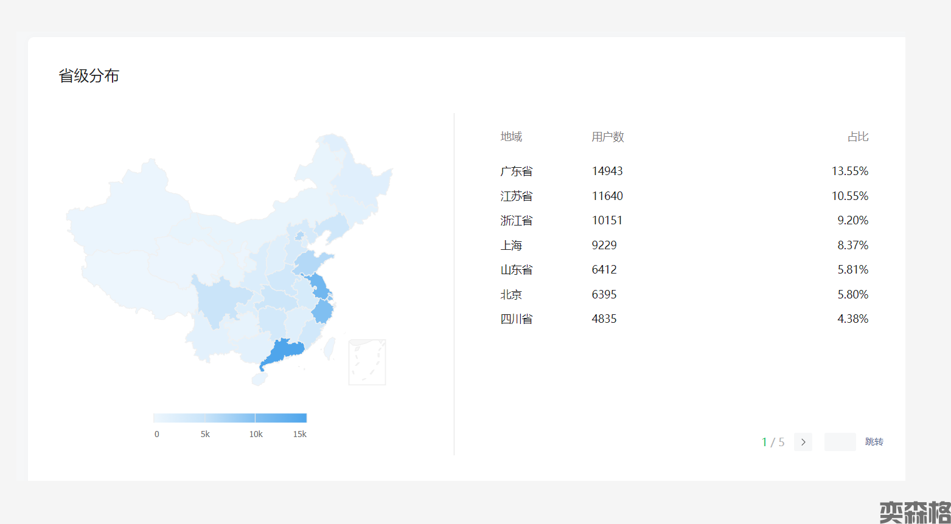
Task: Click Zhejiang province on the map
Action: (322, 312)
